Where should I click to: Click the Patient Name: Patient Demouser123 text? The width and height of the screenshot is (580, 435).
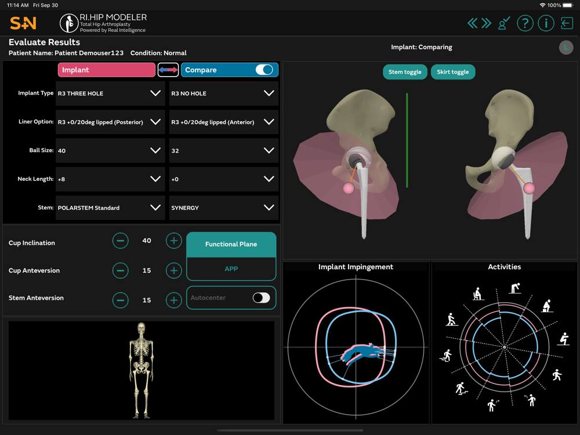tap(66, 53)
